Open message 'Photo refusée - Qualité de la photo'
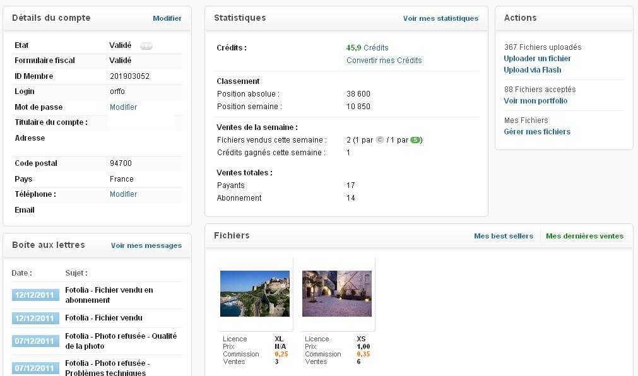Image resolution: width=638 pixels, height=376 pixels. pyautogui.click(x=121, y=341)
